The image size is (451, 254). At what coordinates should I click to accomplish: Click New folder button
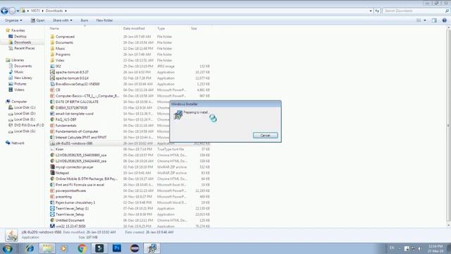pyautogui.click(x=104, y=20)
